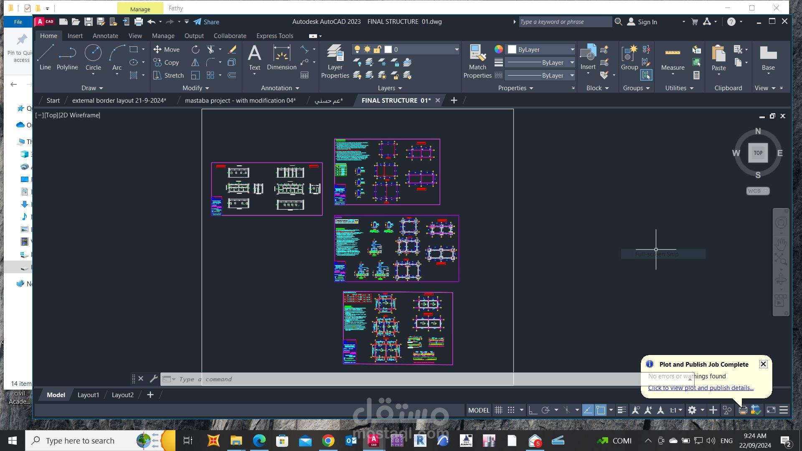Select the Polyline tool
This screenshot has height=451, width=802.
[67, 57]
